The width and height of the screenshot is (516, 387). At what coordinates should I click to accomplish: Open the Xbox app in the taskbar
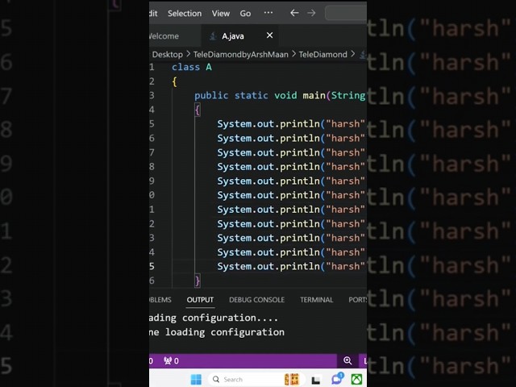356,380
